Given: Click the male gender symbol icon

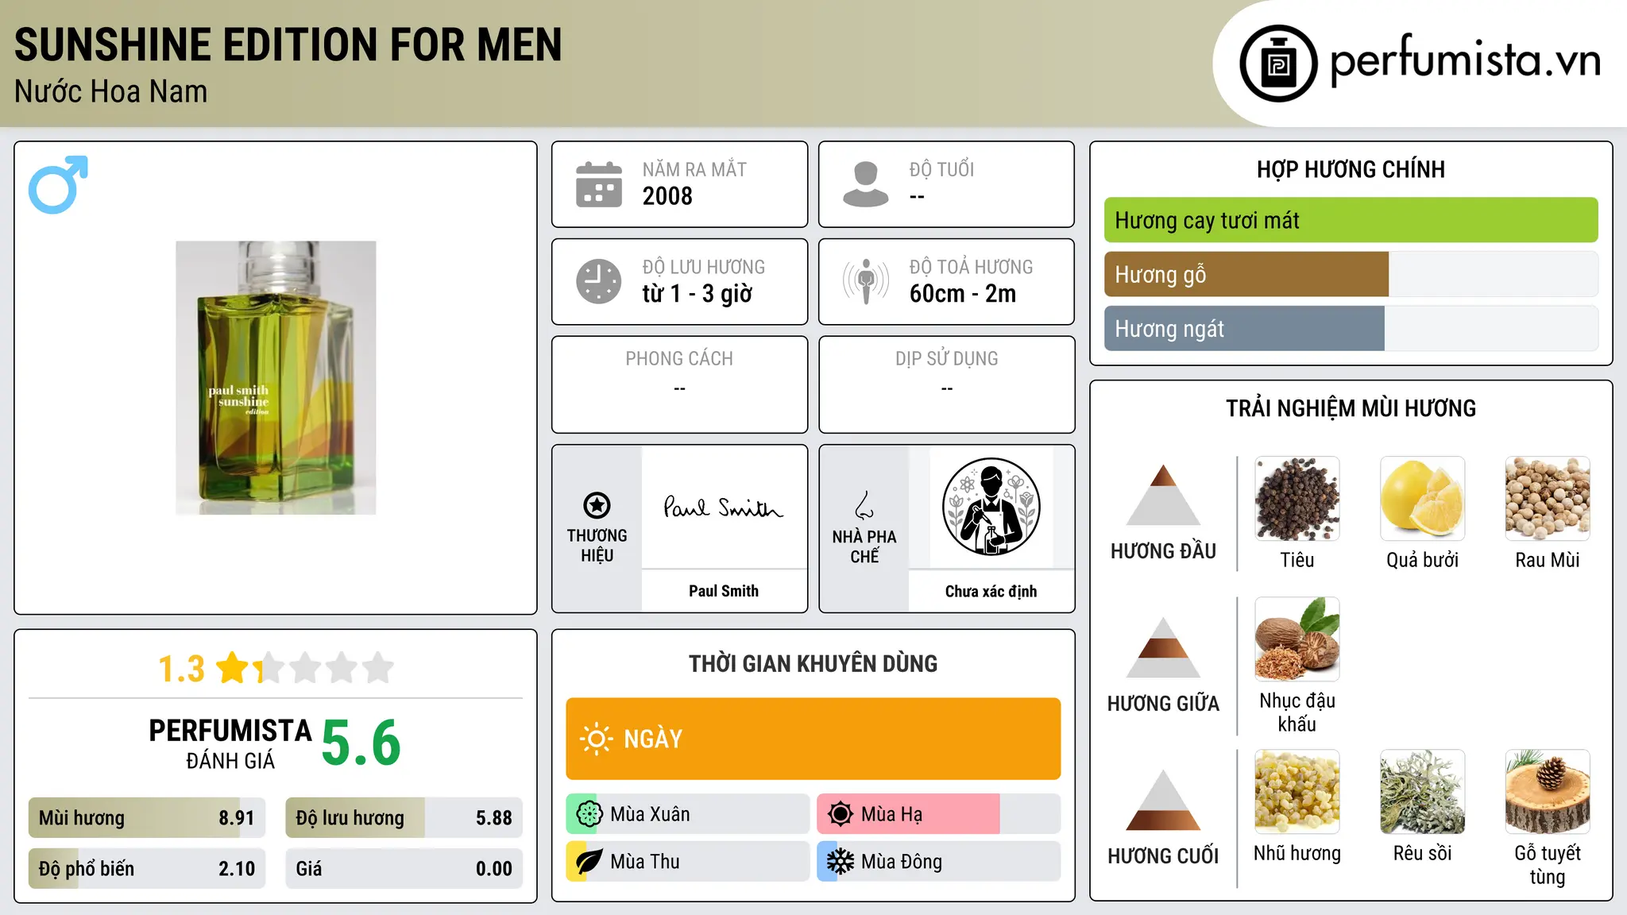Looking at the screenshot, I should (x=58, y=184).
